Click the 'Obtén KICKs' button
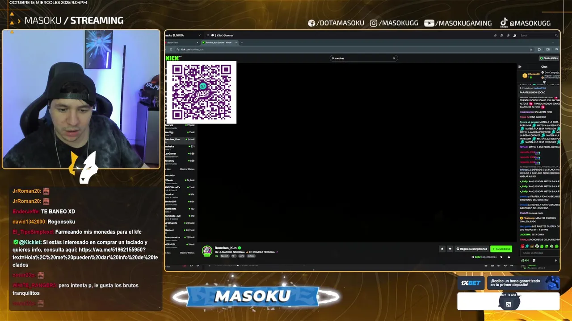The width and height of the screenshot is (572, 321). pos(549,58)
